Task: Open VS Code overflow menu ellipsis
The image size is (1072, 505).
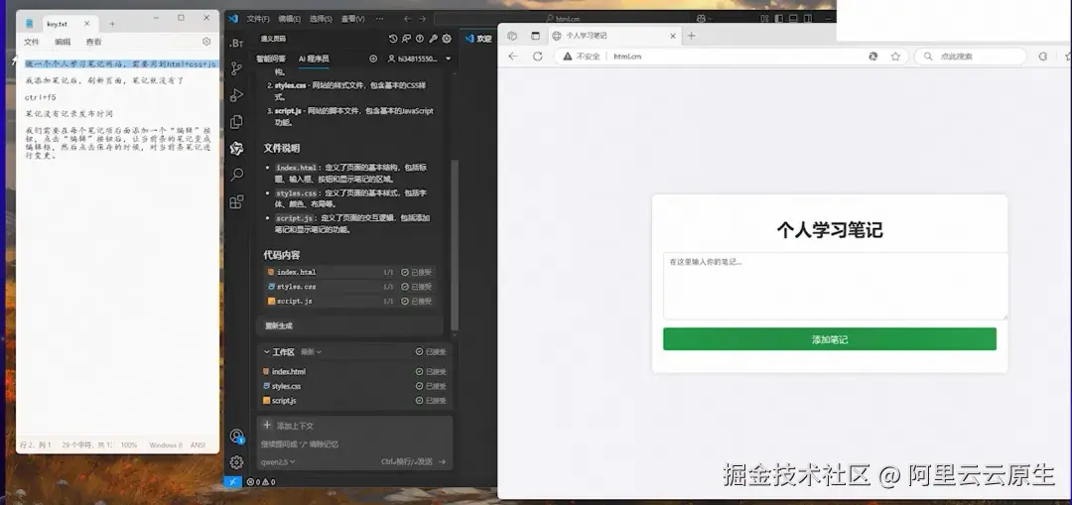Action: point(380,19)
